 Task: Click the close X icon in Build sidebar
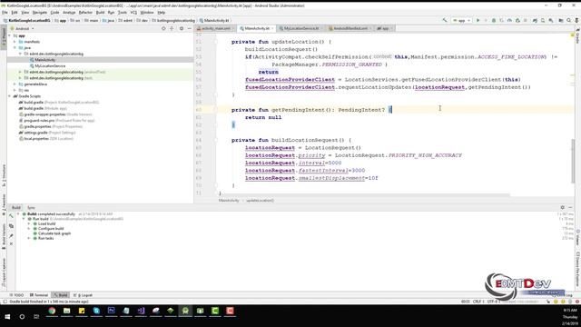11,244
